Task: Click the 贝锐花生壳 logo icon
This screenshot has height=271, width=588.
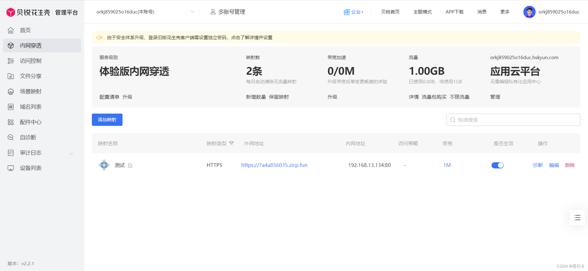Action: click(11, 12)
